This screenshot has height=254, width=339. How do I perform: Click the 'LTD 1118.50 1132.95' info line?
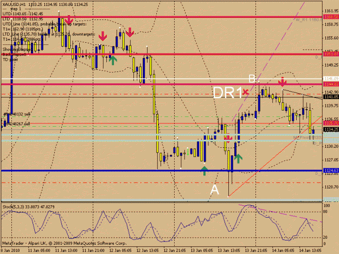(23, 19)
